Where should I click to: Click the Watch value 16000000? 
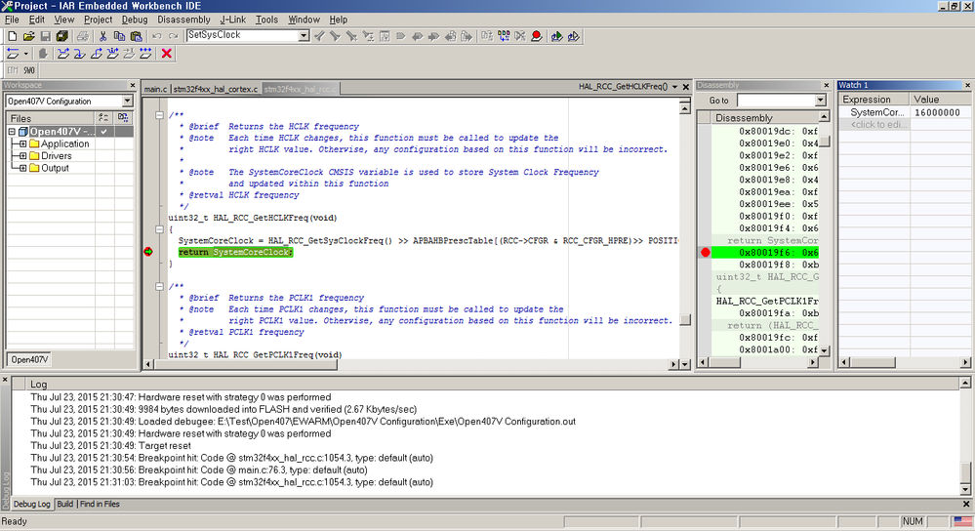937,112
